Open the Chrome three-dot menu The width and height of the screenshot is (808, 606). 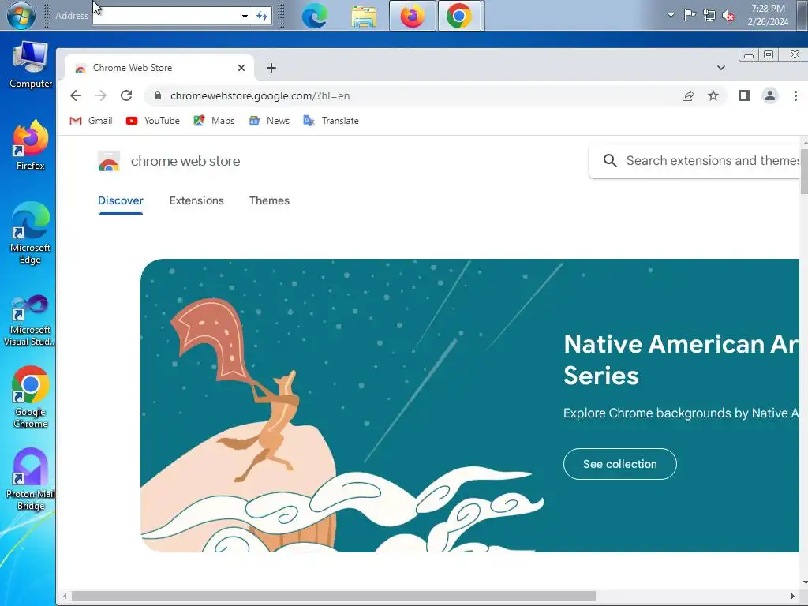795,95
